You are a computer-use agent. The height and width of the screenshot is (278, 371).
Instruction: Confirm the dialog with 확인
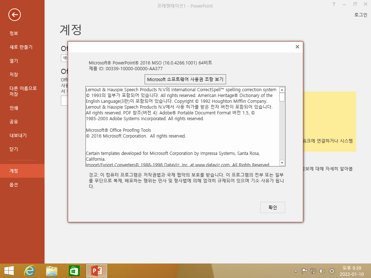pyautogui.click(x=272, y=207)
